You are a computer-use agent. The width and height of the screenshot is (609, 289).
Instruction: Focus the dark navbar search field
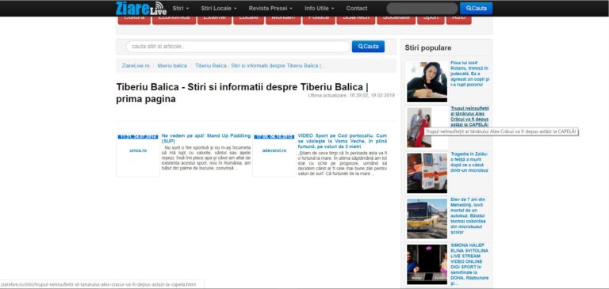tap(422, 8)
